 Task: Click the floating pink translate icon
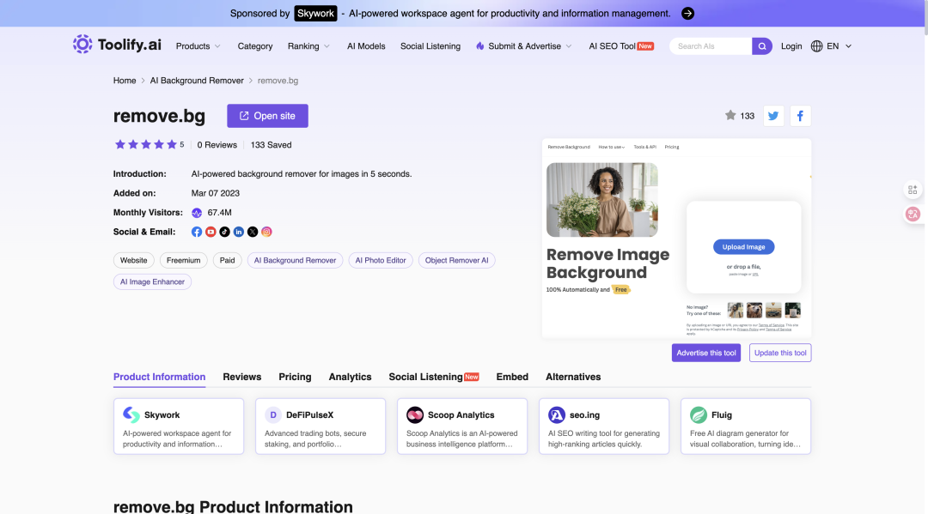coord(913,214)
